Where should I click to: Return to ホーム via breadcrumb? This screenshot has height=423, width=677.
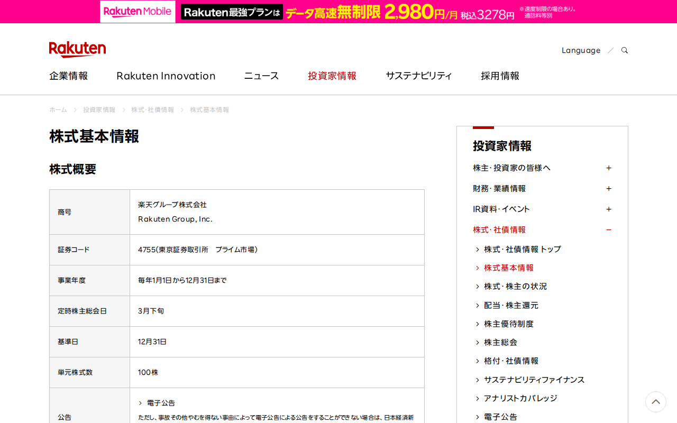coord(58,109)
